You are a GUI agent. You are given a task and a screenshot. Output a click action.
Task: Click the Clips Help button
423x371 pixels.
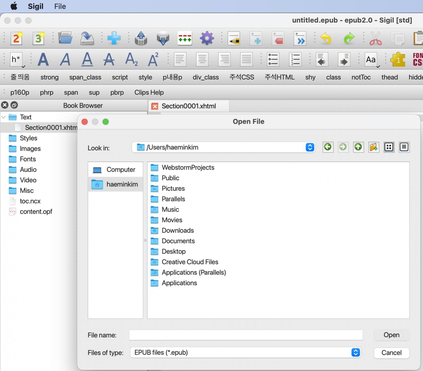coord(149,92)
